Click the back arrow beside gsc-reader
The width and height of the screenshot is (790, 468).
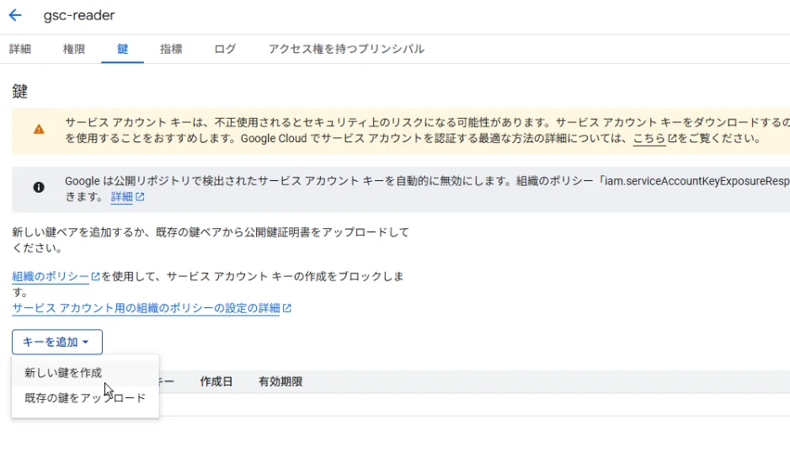tap(15, 15)
